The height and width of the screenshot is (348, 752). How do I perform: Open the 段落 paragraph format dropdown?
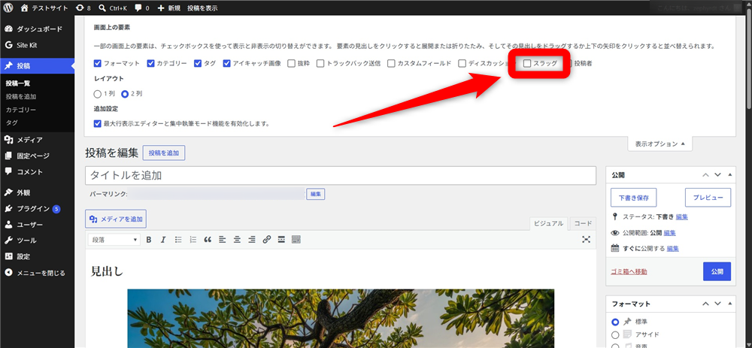pos(114,239)
